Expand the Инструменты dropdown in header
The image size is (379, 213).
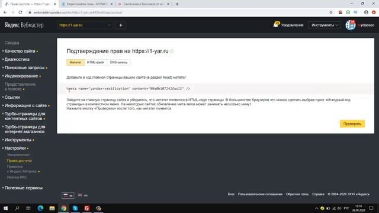325,25
